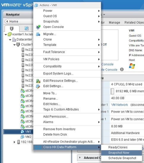Choose Remove from Inventory
Viewport: 144px width, 163px height.
point(67,129)
